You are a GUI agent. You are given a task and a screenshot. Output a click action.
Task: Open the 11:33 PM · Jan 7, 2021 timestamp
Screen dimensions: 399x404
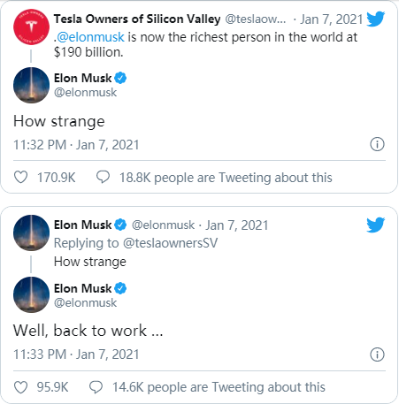tap(76, 354)
